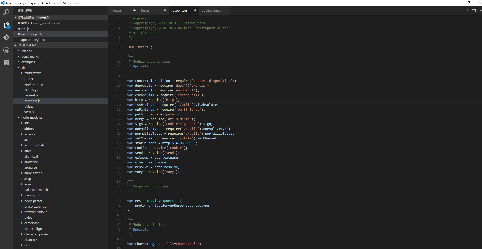Collapse the lib folder
This screenshot has height=249, width=482.
click(60, 67)
